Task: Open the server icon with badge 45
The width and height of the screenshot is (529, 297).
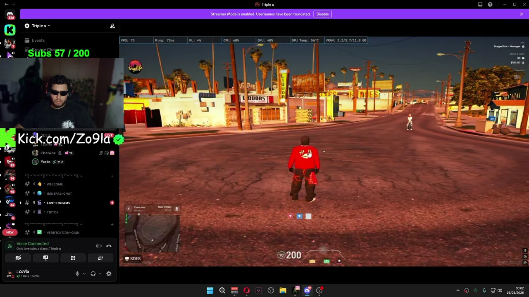Action: [10, 189]
